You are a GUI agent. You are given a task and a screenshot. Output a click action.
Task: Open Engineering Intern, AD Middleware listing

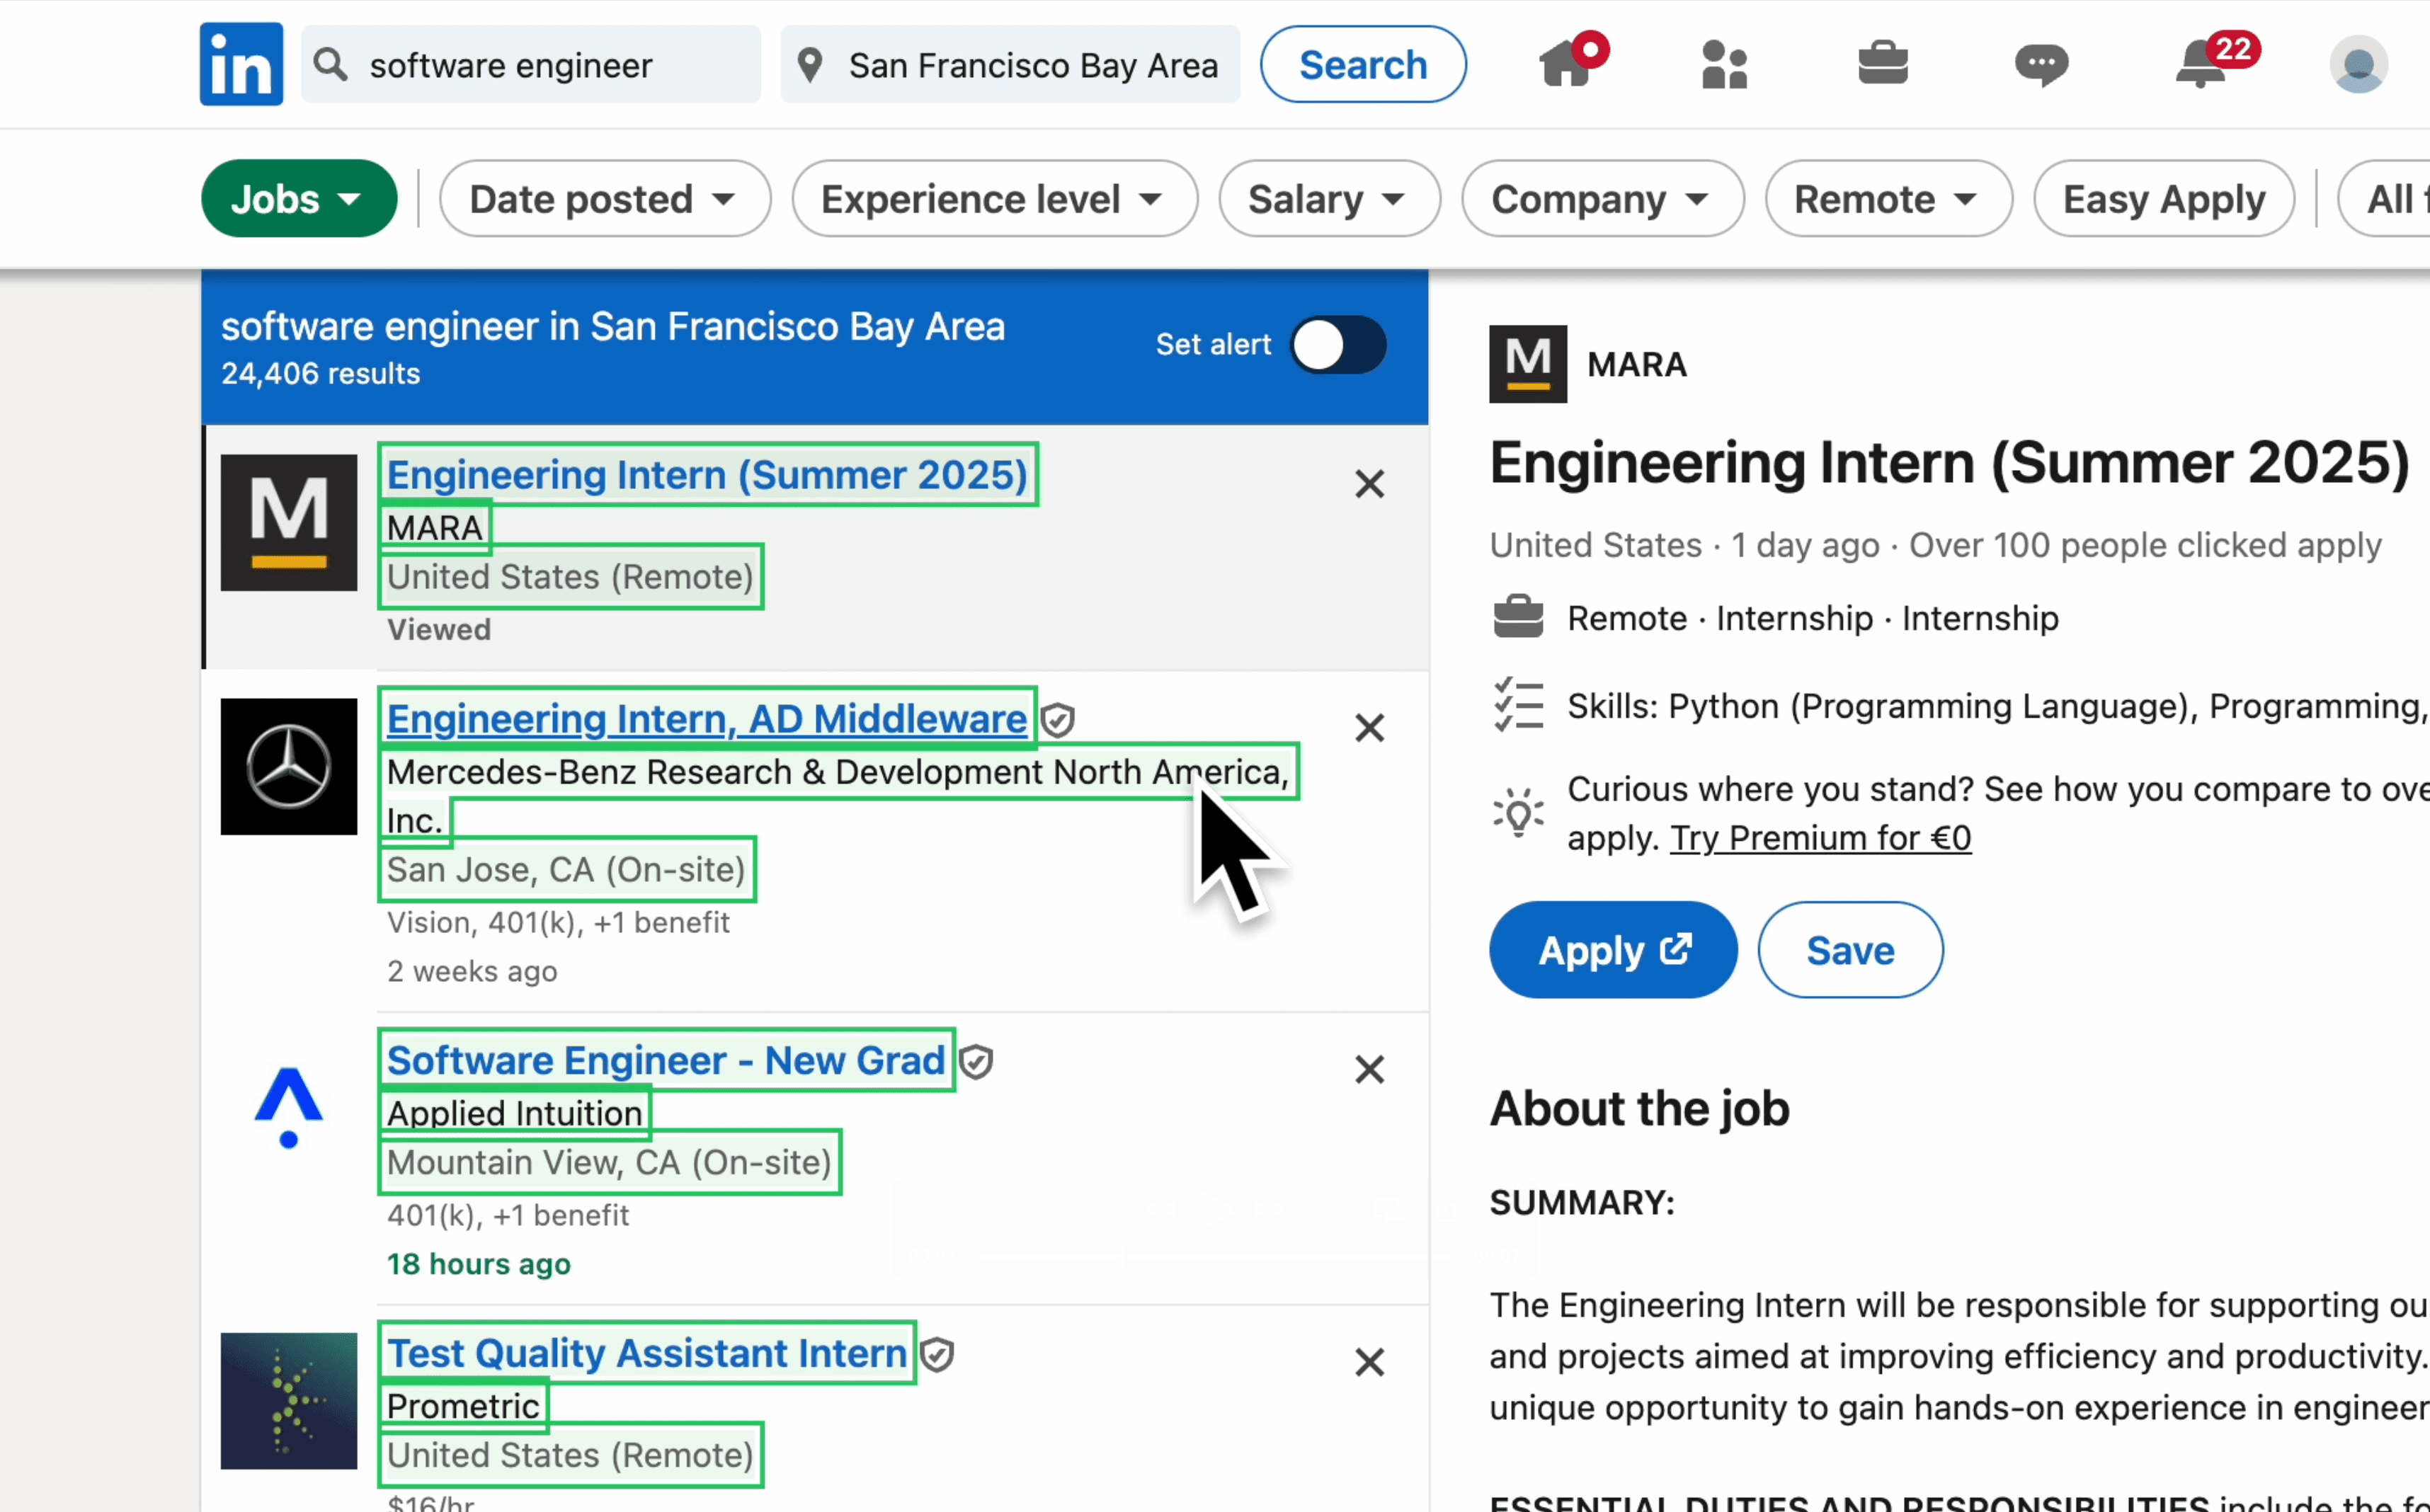point(706,719)
